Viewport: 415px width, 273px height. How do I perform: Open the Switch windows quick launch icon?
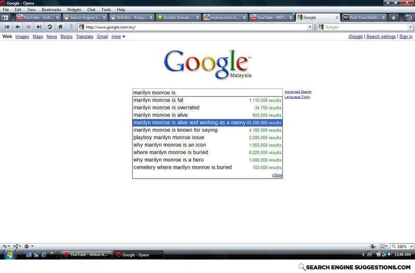click(36, 255)
